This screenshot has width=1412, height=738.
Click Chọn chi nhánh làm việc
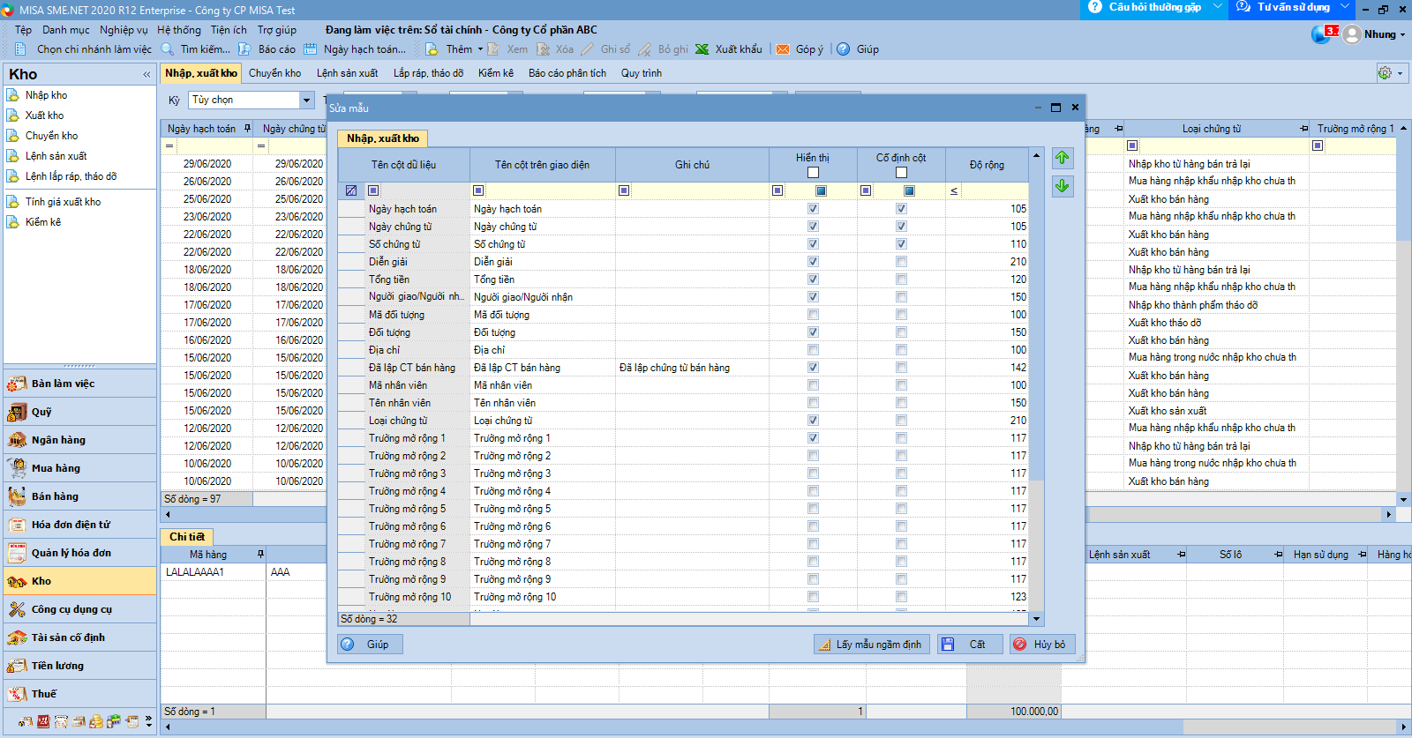[x=85, y=49]
